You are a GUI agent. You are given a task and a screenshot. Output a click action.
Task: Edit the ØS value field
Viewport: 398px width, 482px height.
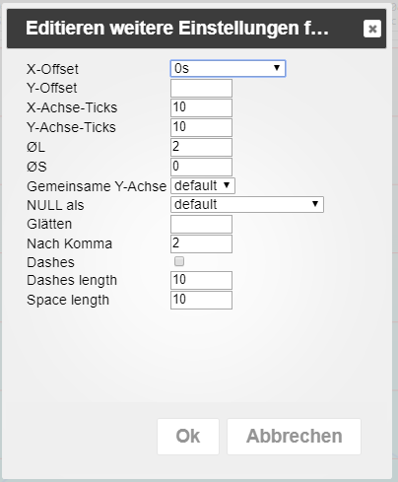201,167
